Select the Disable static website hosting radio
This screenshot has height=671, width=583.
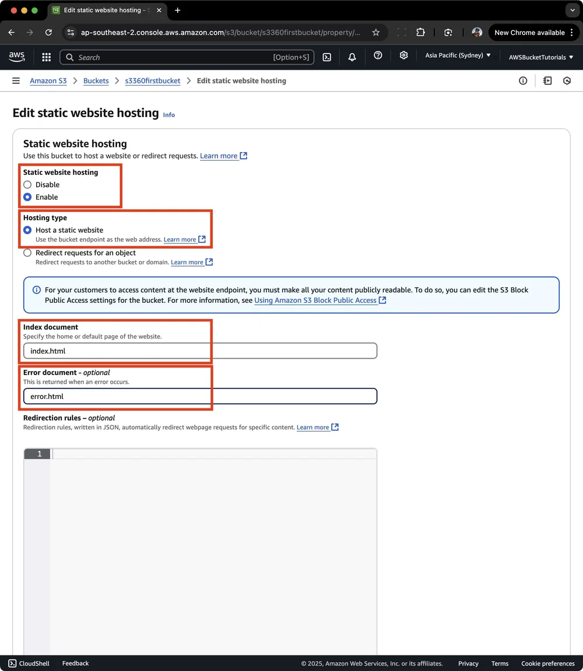pyautogui.click(x=27, y=185)
